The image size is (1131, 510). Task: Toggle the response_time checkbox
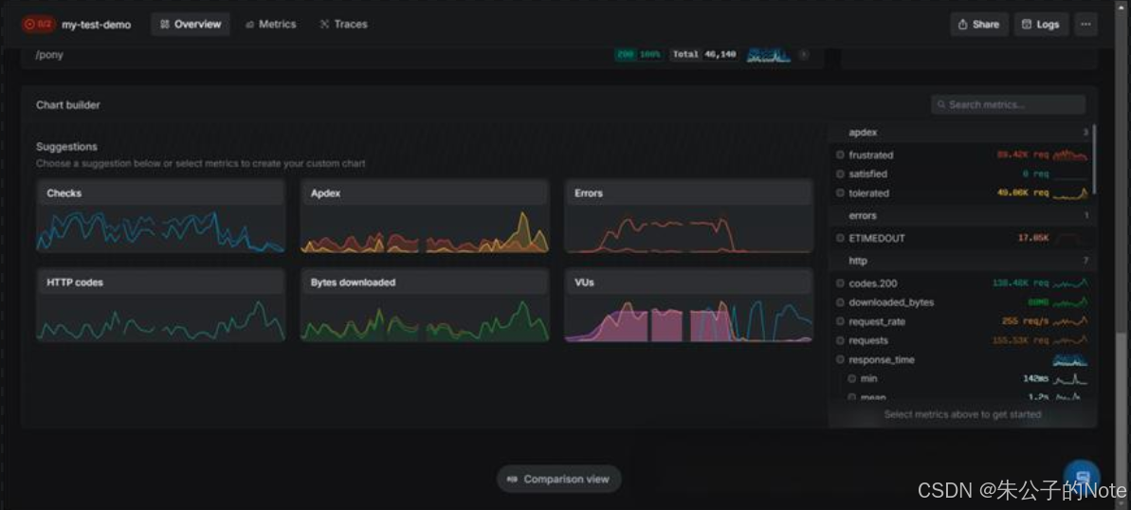tap(840, 360)
